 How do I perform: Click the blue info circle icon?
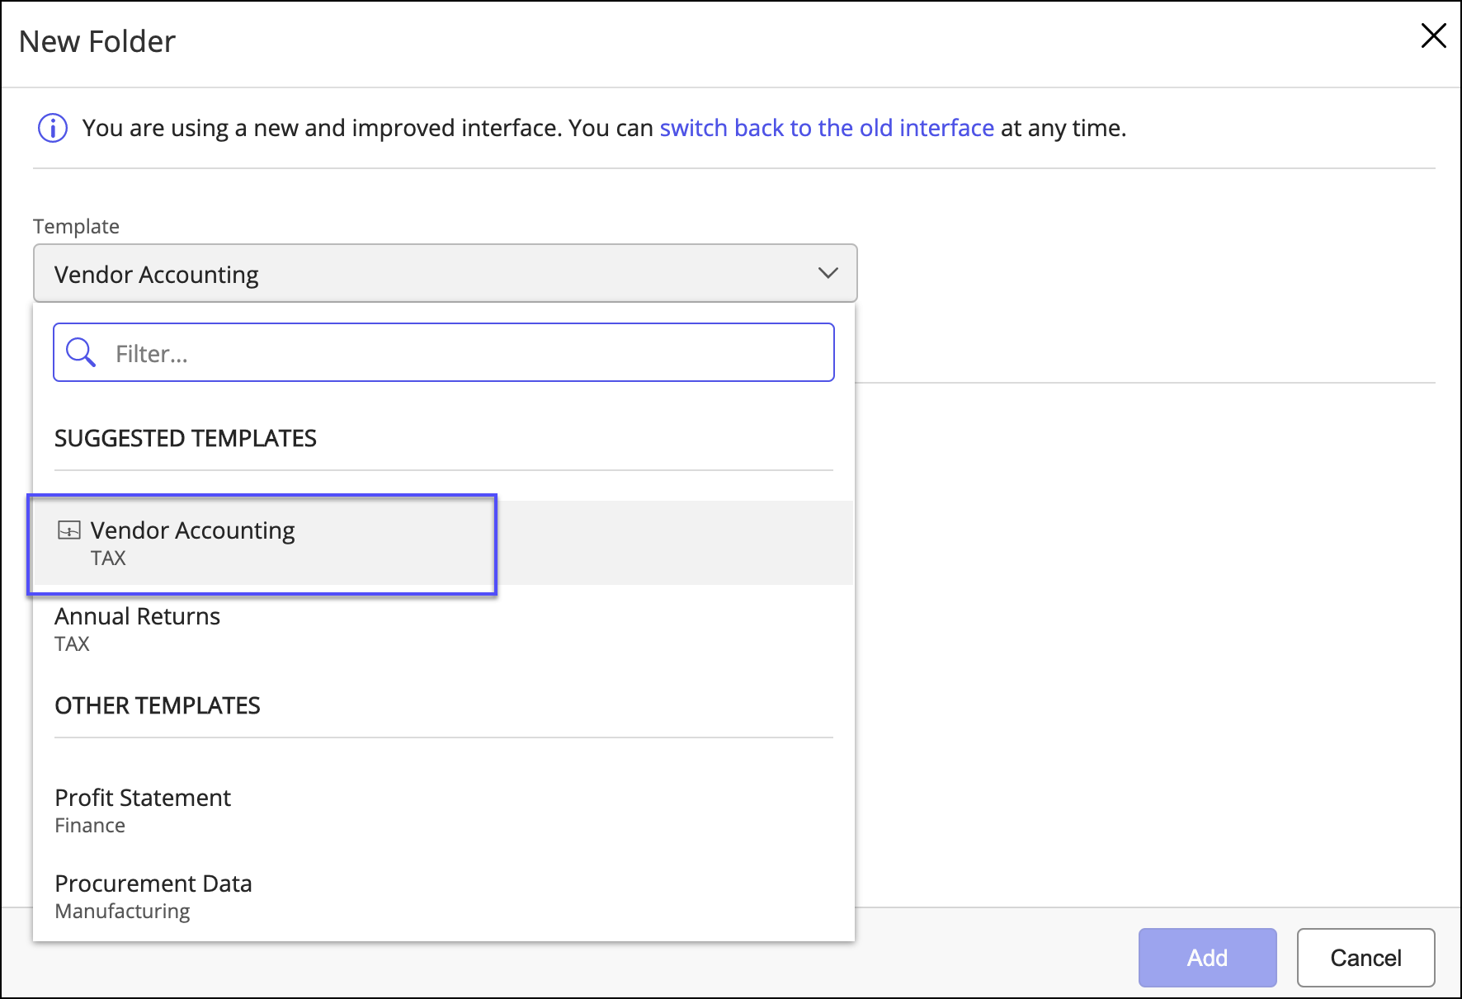(x=53, y=128)
